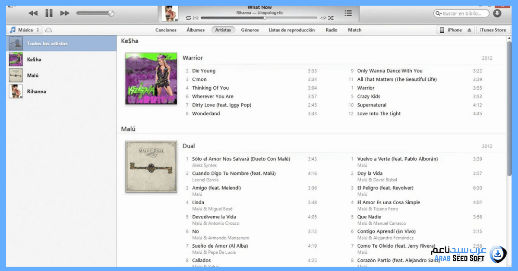Toggle shuffle playback
Image resolution: width=518 pixels, height=271 pixels.
[331, 18]
